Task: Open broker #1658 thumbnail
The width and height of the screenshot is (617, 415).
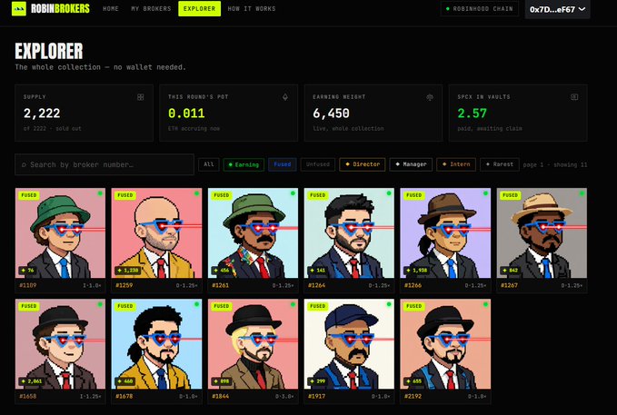Action: (x=60, y=344)
